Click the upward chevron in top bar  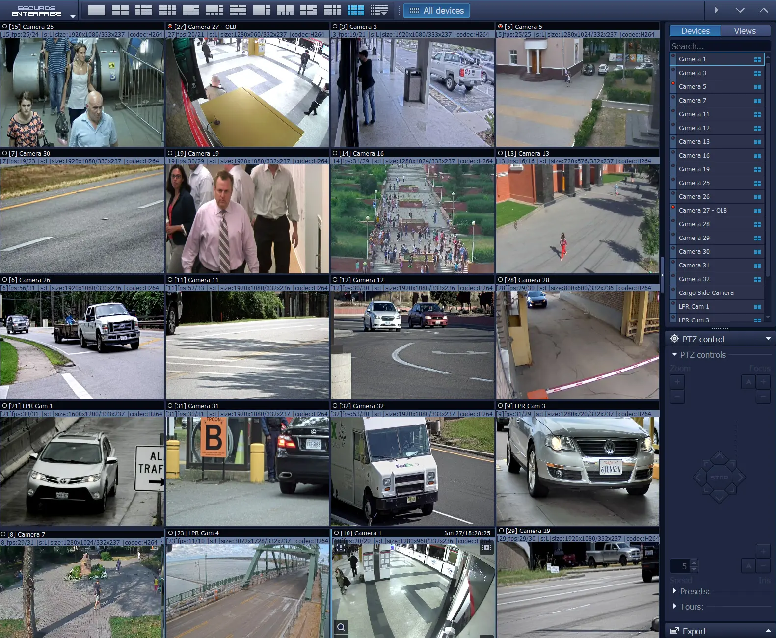coord(764,10)
